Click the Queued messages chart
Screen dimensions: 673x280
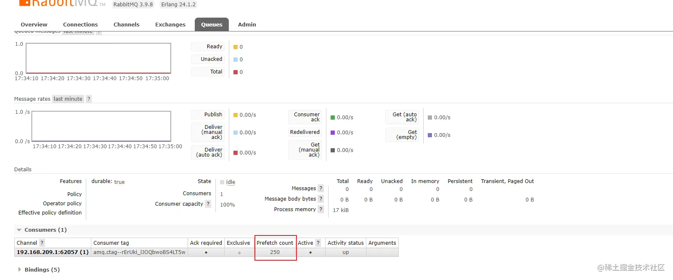[x=98, y=58]
